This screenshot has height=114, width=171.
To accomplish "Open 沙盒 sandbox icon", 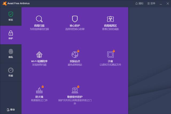I will pos(110,54).
